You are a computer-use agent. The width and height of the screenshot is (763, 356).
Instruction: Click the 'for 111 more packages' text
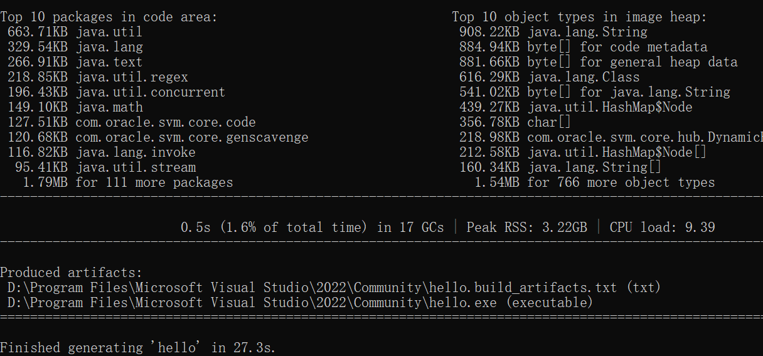click(x=154, y=182)
